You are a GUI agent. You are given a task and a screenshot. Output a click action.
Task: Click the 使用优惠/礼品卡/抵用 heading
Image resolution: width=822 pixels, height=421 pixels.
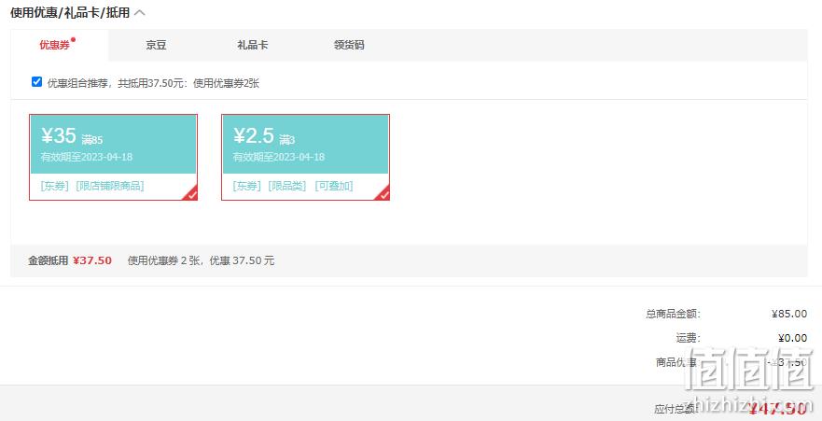pyautogui.click(x=70, y=13)
